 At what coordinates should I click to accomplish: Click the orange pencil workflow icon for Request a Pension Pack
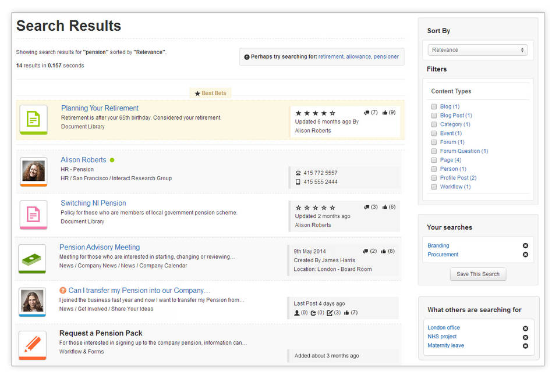(33, 343)
